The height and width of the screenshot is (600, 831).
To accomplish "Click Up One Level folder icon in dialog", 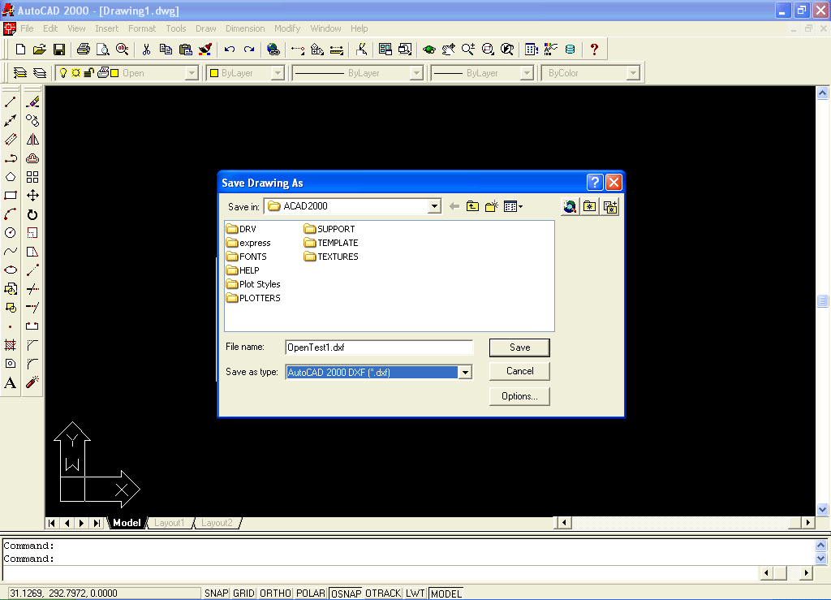I will (473, 206).
